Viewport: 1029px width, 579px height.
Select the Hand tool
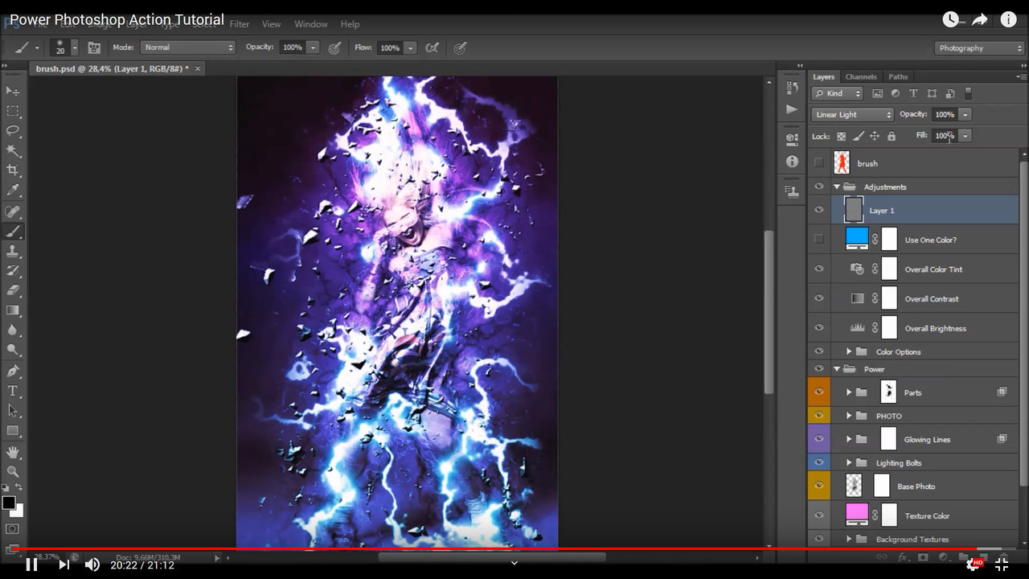tap(13, 452)
